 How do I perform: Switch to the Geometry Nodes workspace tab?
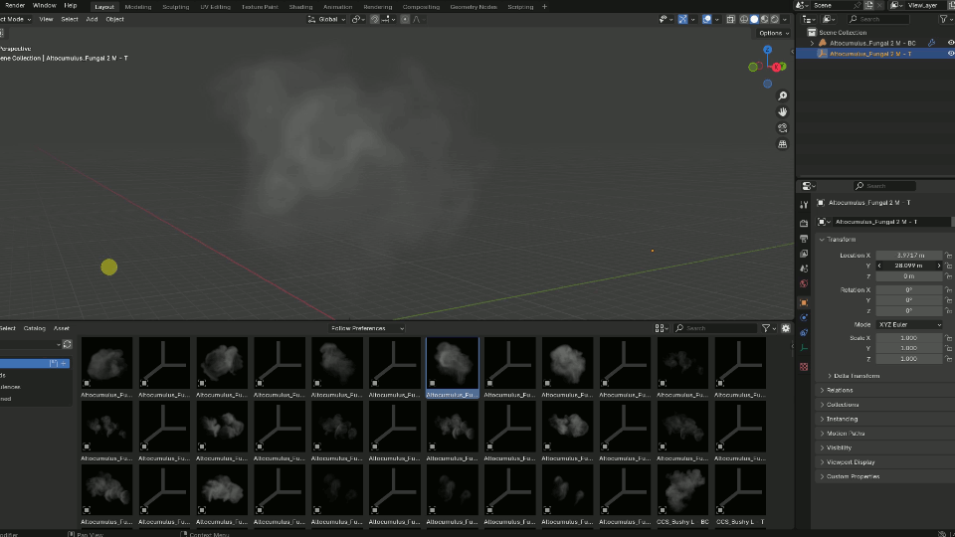coord(474,7)
